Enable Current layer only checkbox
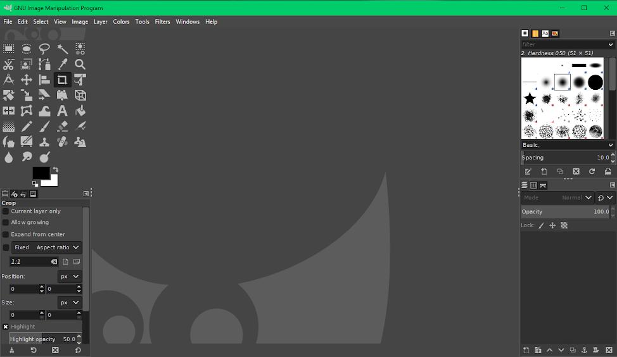The width and height of the screenshot is (617, 357). 6,211
